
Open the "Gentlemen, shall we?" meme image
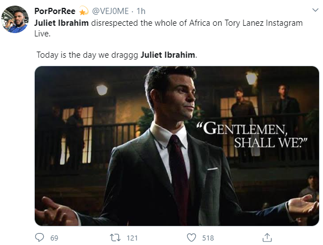pyautogui.click(x=177, y=146)
